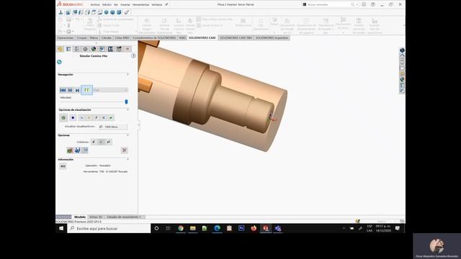This screenshot has height=259, width=461.
Task: Switch to Estudio de movimiento 1 tab
Action: click(x=124, y=217)
